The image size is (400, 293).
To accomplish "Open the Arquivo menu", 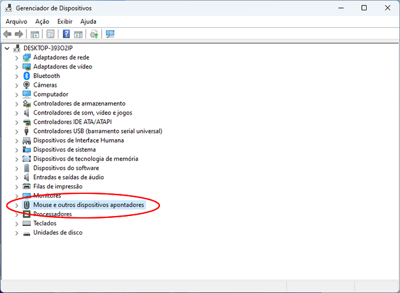I will 17,22.
